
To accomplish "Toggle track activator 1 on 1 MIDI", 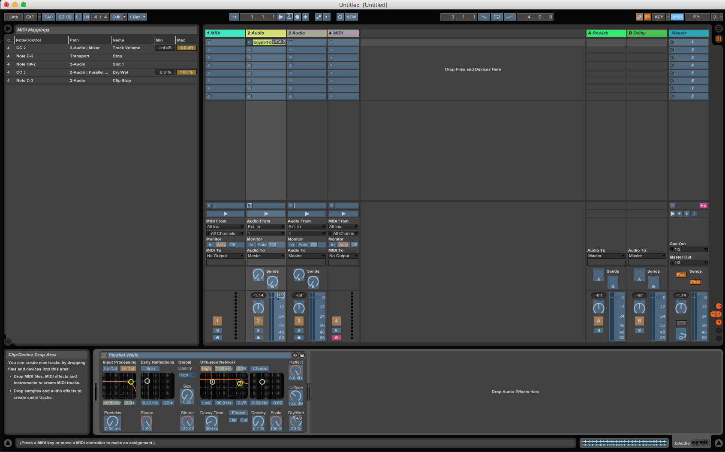I will (x=217, y=321).
